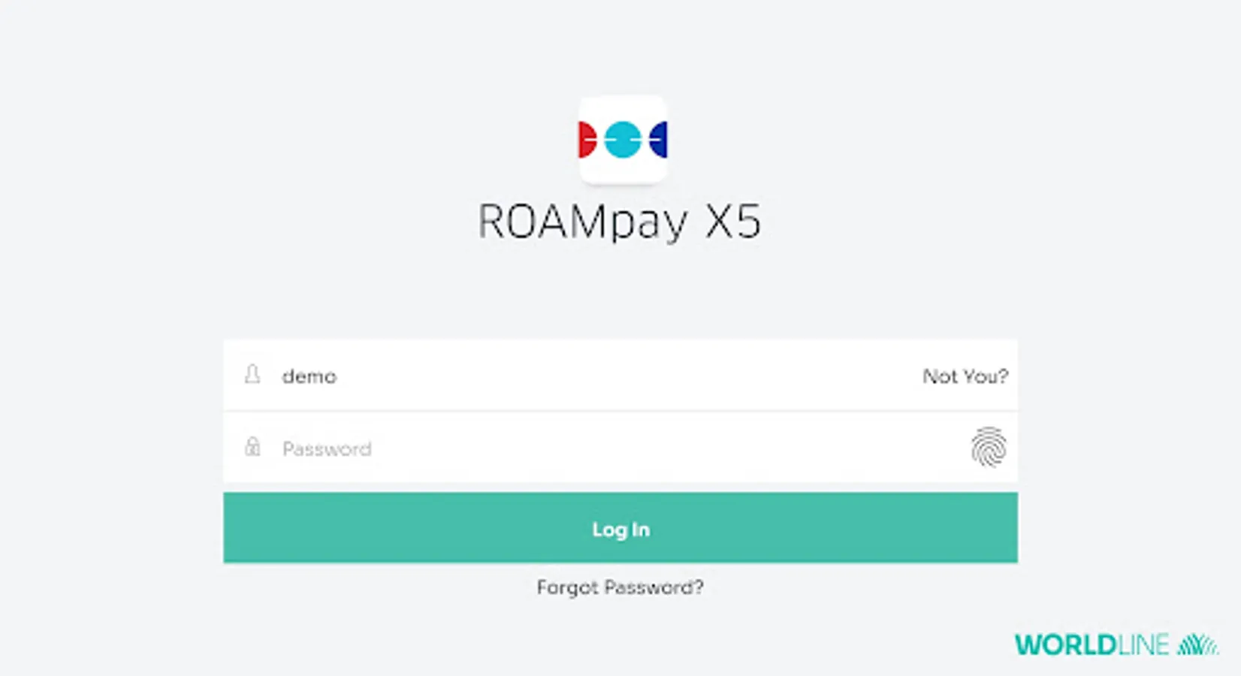The height and width of the screenshot is (676, 1241).
Task: Click the Worldline wave emblem
Action: pos(1198,644)
